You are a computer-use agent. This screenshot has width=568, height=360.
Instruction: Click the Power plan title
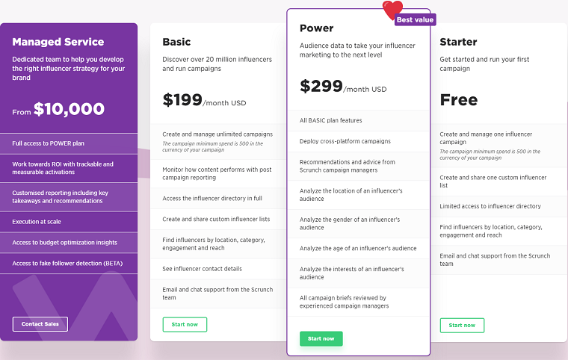317,28
